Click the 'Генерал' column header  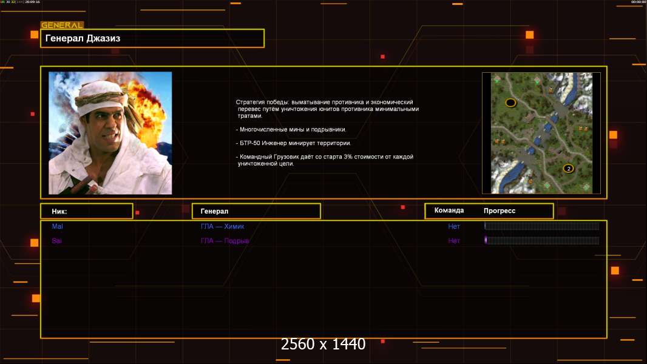[x=256, y=211]
